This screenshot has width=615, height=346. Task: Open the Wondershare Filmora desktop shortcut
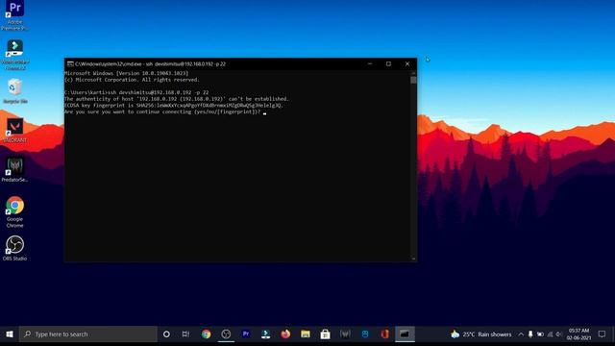15,55
